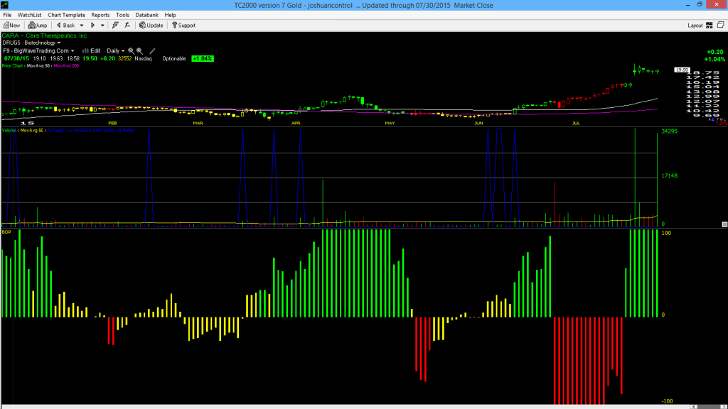Open the Tools menu
This screenshot has width=728, height=409.
tap(122, 15)
